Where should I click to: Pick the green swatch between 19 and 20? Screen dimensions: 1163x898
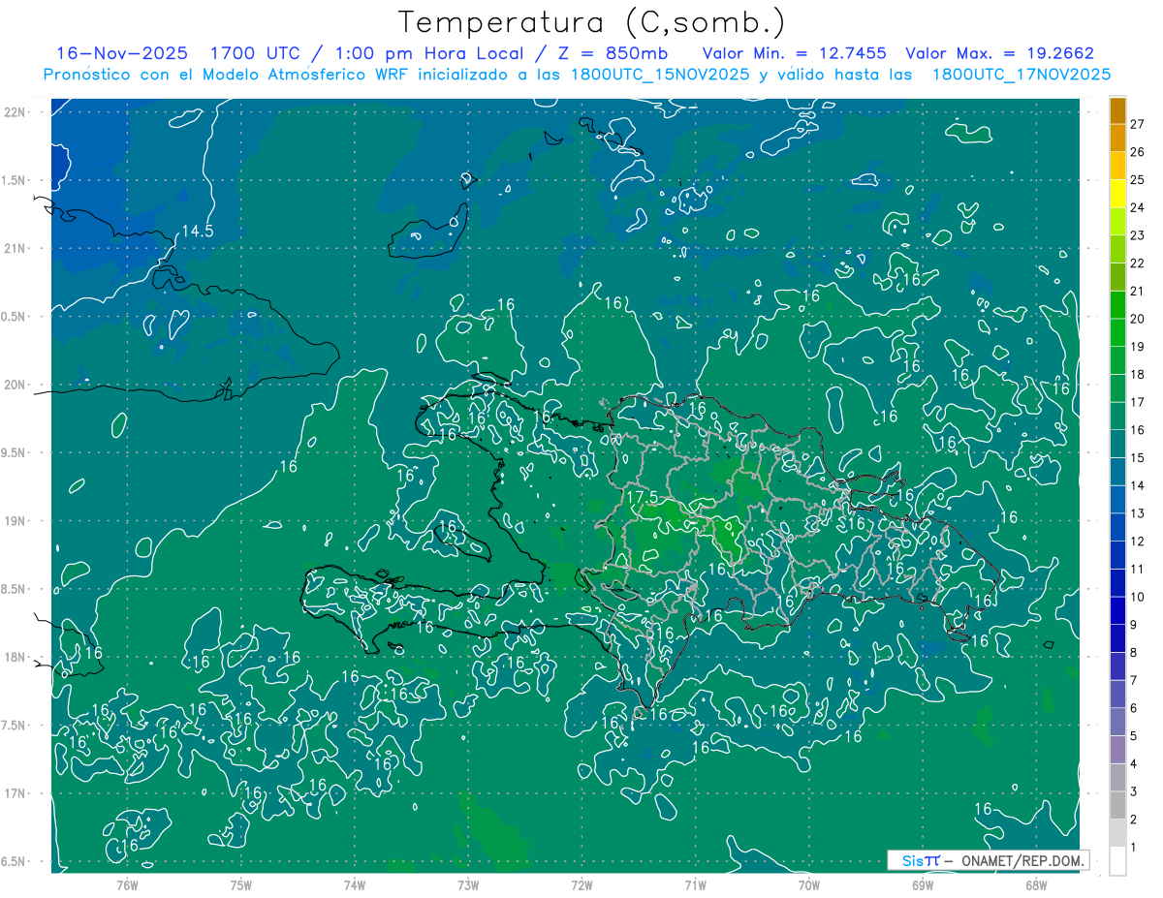point(1117,333)
